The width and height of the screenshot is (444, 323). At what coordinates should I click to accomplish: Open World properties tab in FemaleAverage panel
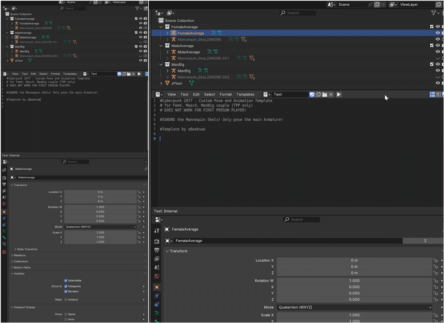157,276
